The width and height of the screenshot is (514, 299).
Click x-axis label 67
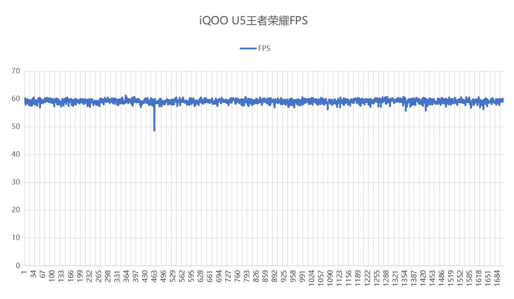coord(43,275)
